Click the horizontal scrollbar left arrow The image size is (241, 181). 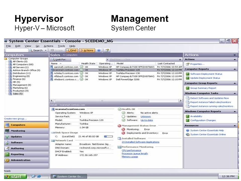(x=52, y=101)
